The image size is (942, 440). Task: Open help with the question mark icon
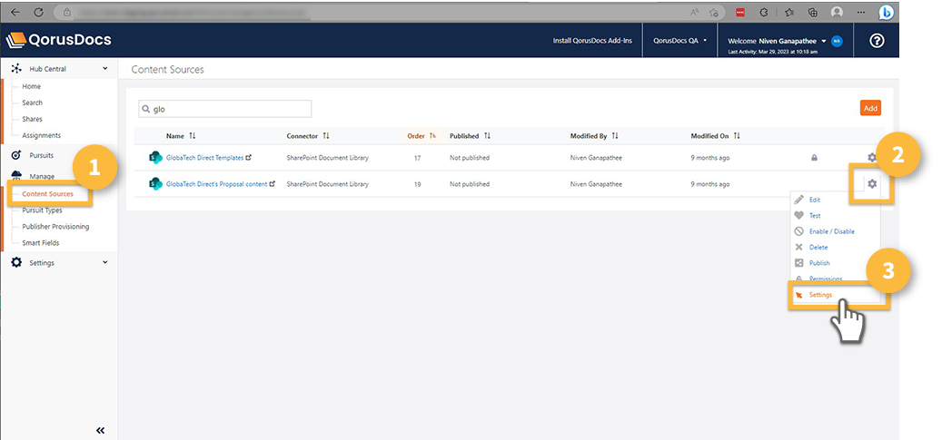coord(877,41)
